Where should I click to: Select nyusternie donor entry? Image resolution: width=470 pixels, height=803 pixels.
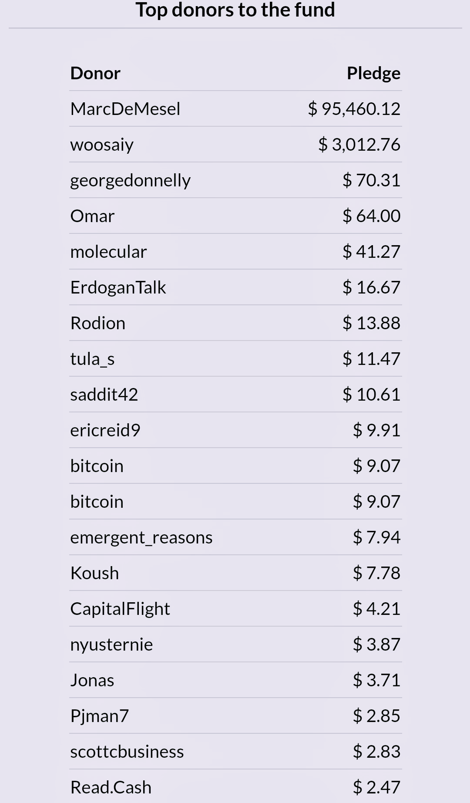click(x=111, y=644)
